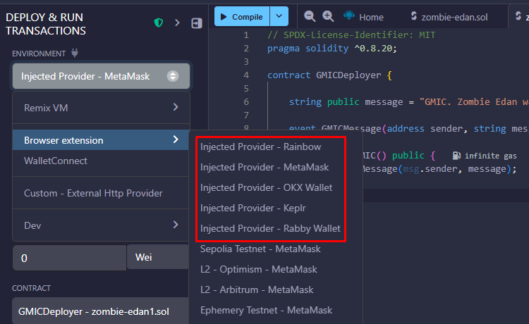
Task: Choose Injected Provider - Keplr
Action: point(253,208)
